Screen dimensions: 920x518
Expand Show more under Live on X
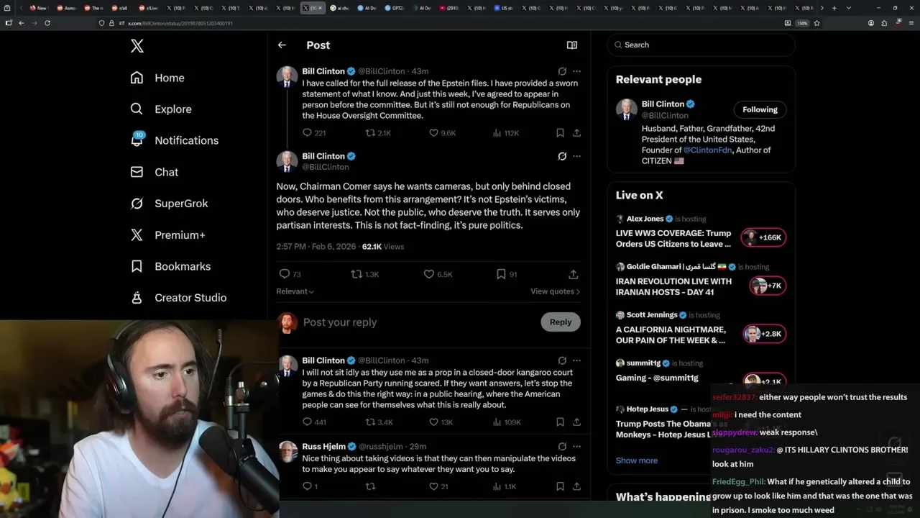click(x=637, y=460)
